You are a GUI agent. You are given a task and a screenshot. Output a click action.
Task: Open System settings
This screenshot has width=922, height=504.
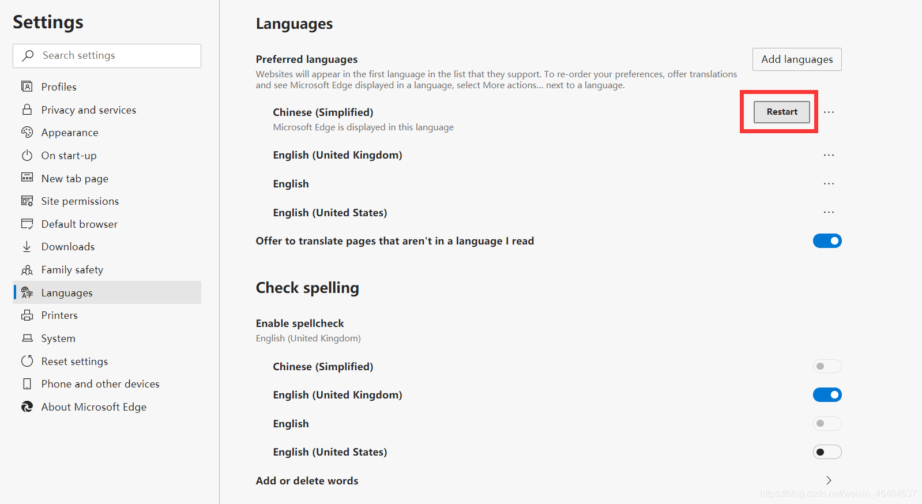pos(107,338)
